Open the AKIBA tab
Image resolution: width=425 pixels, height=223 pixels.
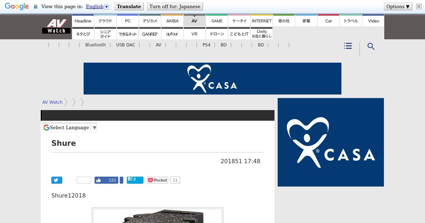point(172,21)
